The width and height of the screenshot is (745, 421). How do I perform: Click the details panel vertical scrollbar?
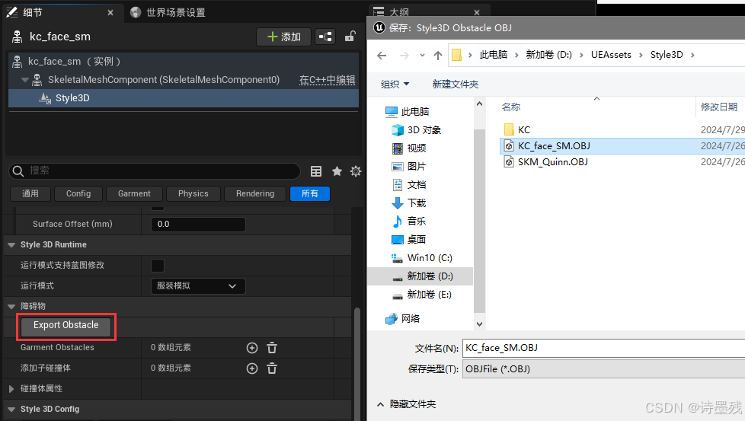(x=357, y=363)
